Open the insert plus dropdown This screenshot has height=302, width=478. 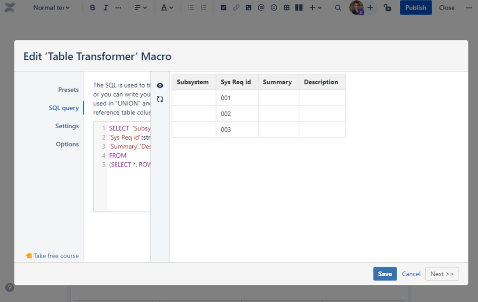coord(316,8)
